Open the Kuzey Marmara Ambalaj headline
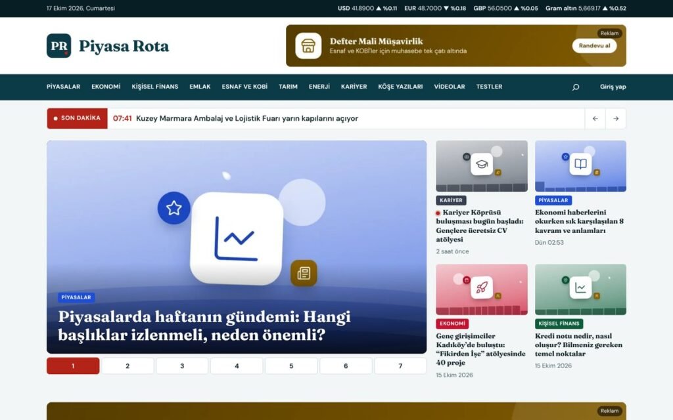The image size is (673, 420). [x=247, y=119]
